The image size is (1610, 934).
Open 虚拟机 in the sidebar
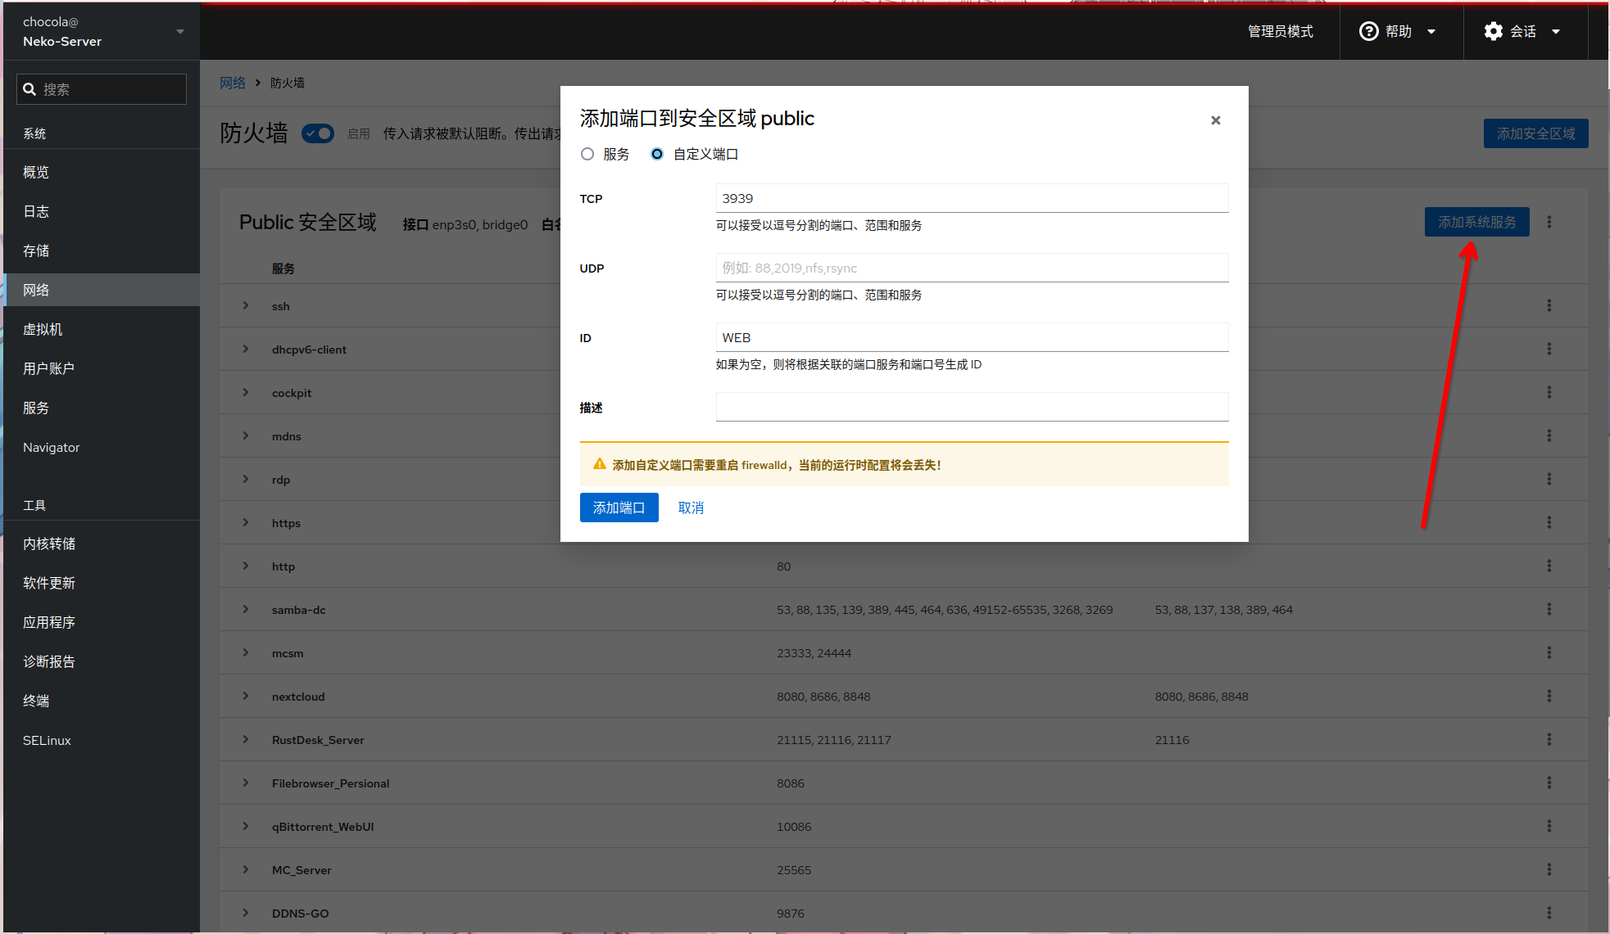[102, 329]
